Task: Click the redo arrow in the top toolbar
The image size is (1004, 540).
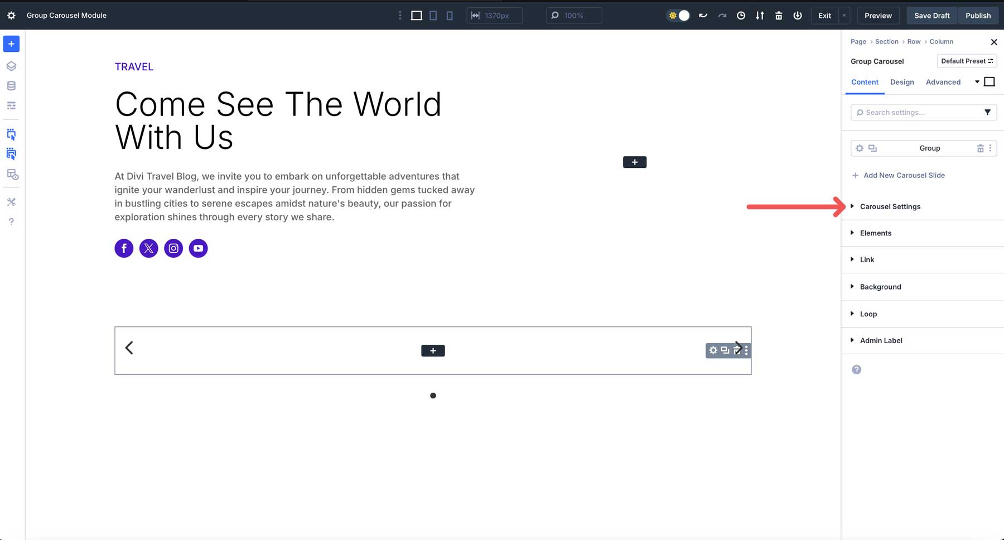Action: 722,15
